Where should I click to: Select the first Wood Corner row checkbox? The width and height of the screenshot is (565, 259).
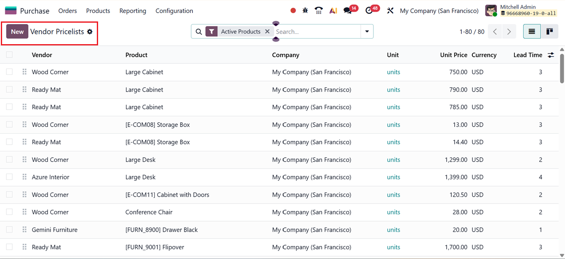click(9, 72)
